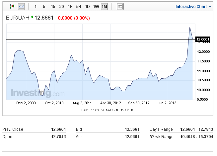Switch to candlestick chart type
Screen dimensions: 217x156
coord(12,6)
